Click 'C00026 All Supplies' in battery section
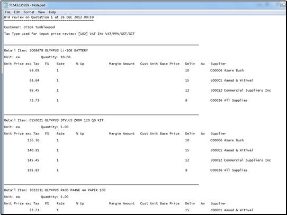Screen dimensions: 287x215 (x=229, y=100)
